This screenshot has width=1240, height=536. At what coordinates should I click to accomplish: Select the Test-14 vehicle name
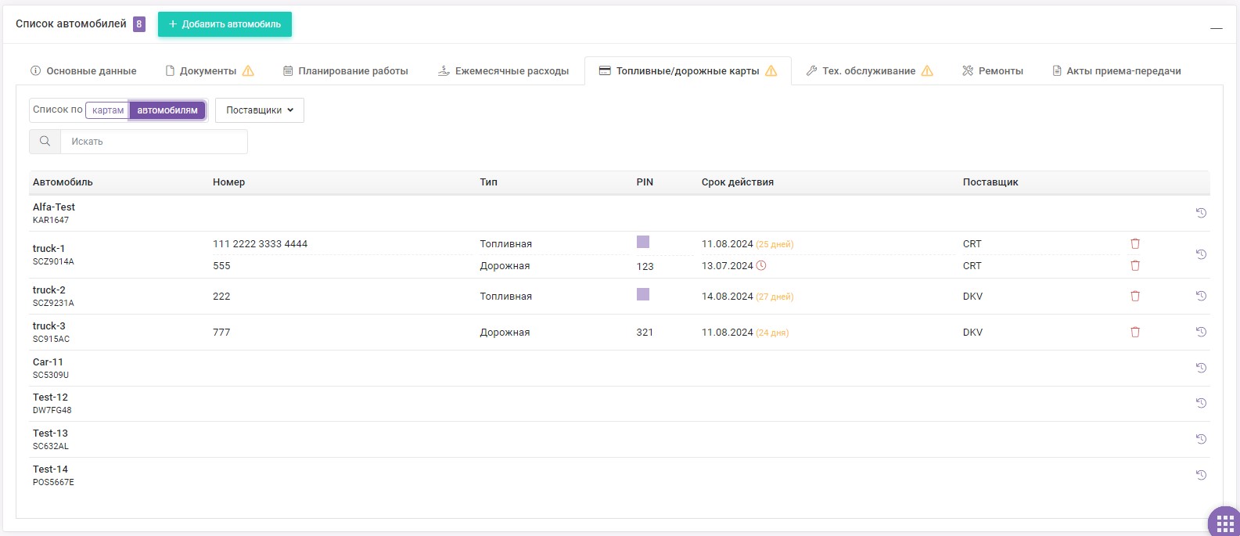[x=50, y=469]
